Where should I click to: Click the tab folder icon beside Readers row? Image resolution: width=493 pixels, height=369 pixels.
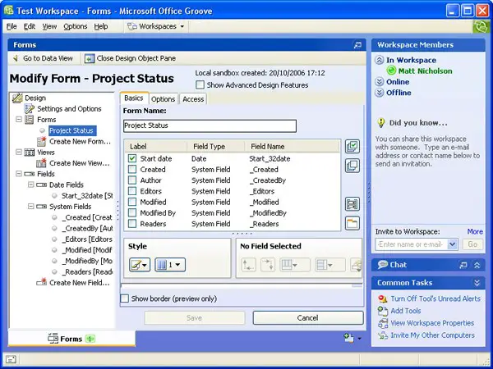pos(352,223)
